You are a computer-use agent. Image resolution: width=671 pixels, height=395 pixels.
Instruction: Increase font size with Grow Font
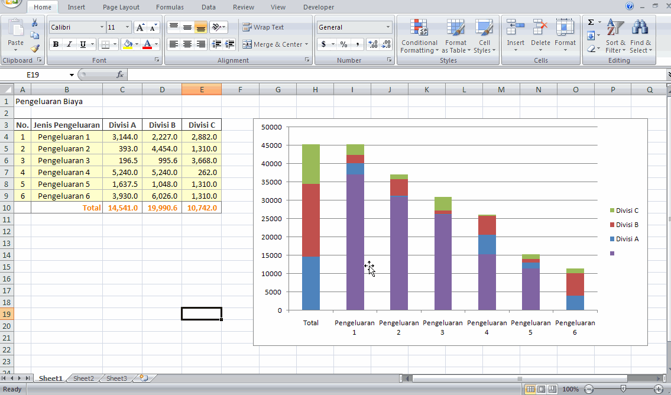[x=140, y=27]
